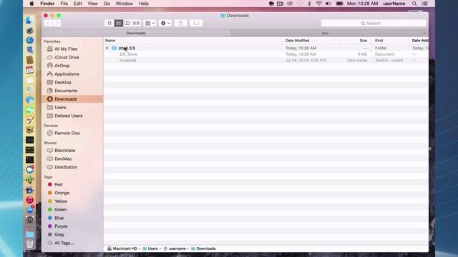Select the php5.3.5 folder row
The width and height of the screenshot is (458, 257).
tap(265, 48)
